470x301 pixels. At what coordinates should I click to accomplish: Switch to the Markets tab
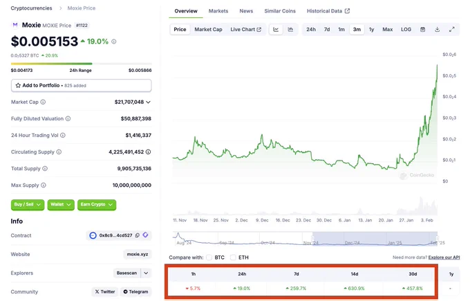tap(218, 11)
